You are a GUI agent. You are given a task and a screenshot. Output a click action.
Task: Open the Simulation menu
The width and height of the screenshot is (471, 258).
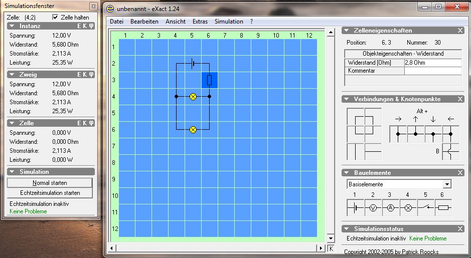[x=229, y=22]
